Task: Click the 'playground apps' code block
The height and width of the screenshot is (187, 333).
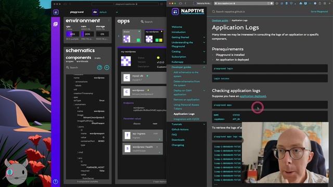Action: tap(270, 105)
